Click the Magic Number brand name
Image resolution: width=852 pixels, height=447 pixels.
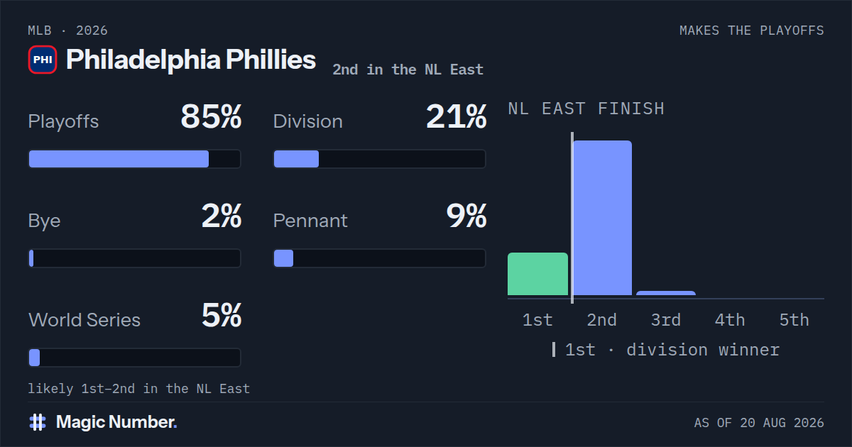coord(116,422)
